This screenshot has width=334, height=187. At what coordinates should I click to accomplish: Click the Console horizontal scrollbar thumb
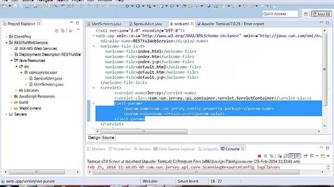click(x=196, y=172)
